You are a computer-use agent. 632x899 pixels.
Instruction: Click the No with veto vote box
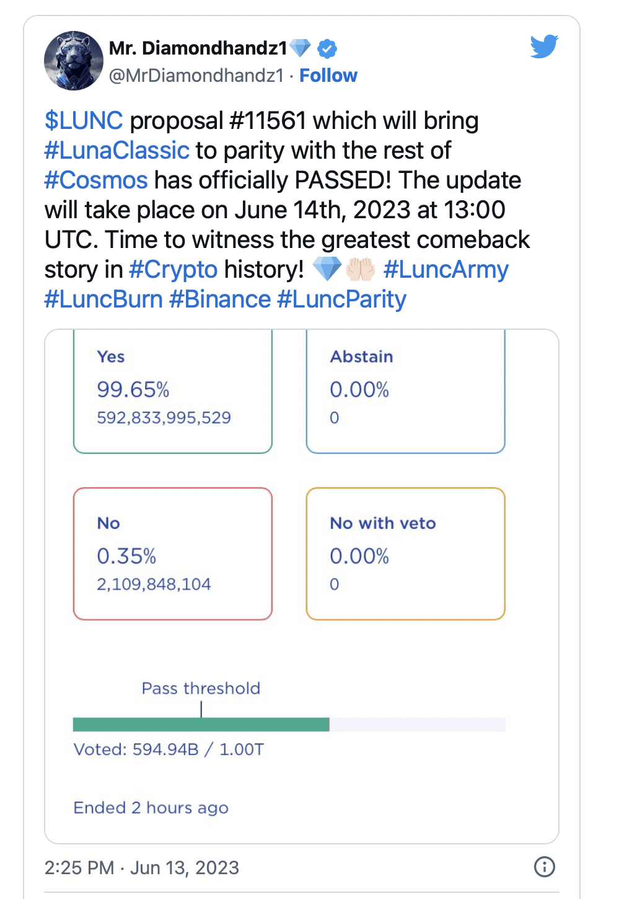pyautogui.click(x=405, y=554)
